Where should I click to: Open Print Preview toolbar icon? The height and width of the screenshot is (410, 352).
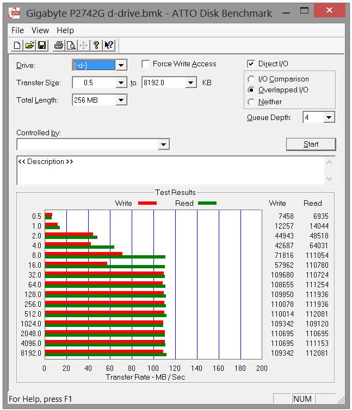(71, 45)
